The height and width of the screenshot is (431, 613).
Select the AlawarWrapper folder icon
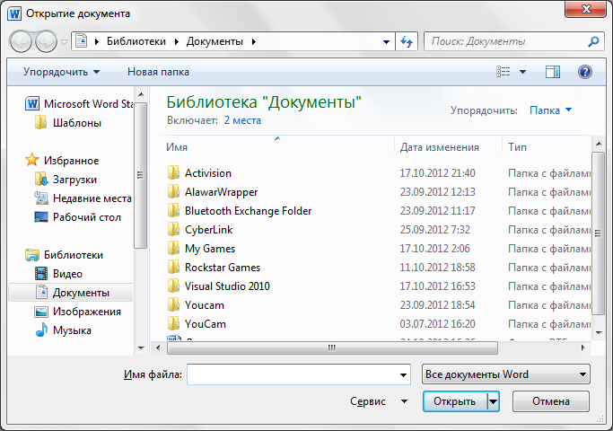(173, 191)
